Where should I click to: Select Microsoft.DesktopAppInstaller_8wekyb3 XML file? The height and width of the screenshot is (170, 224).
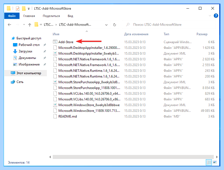point(89,54)
